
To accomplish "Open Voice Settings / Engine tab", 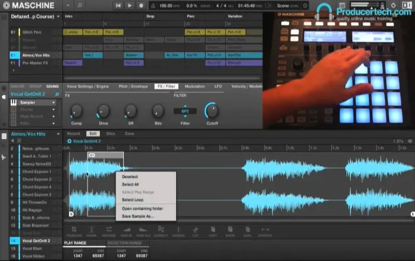I will pyautogui.click(x=87, y=86).
